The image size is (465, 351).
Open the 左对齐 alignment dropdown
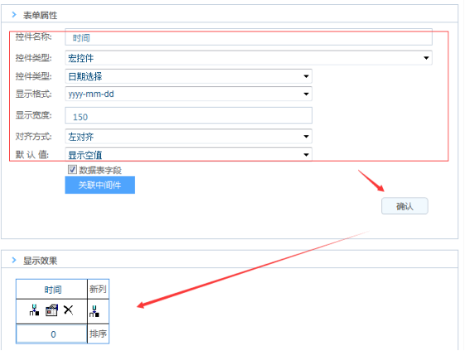click(188, 137)
